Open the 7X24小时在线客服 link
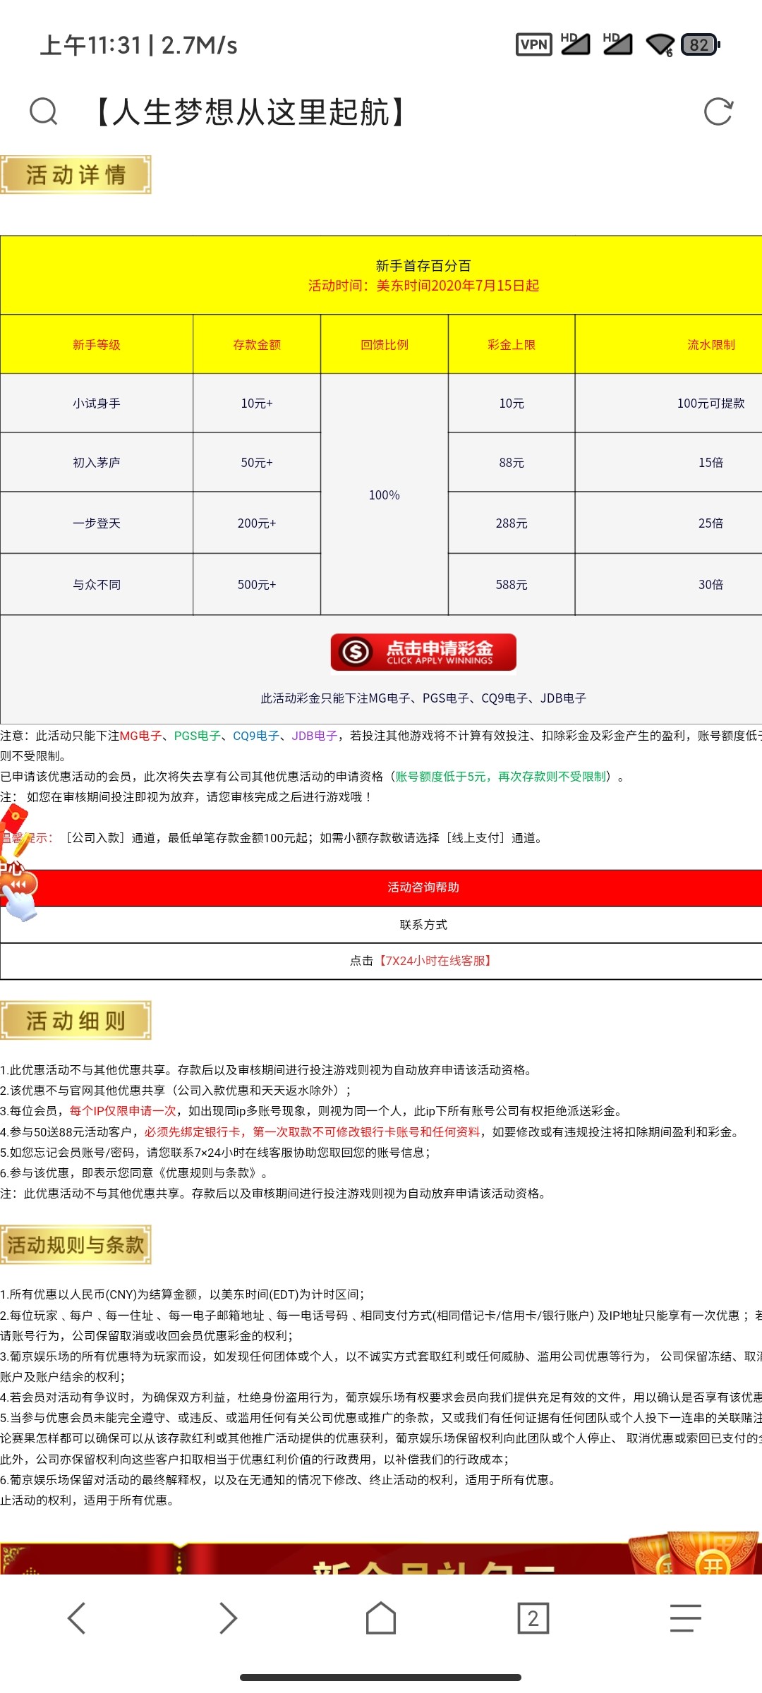Screen dimensions: 762x1693 tap(434, 961)
